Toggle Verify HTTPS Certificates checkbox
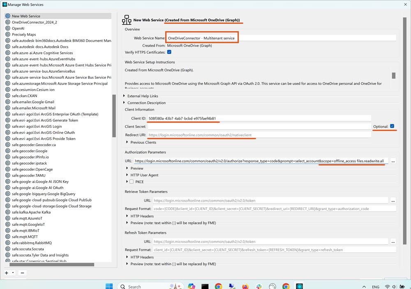411x289 pixels. pos(169,52)
